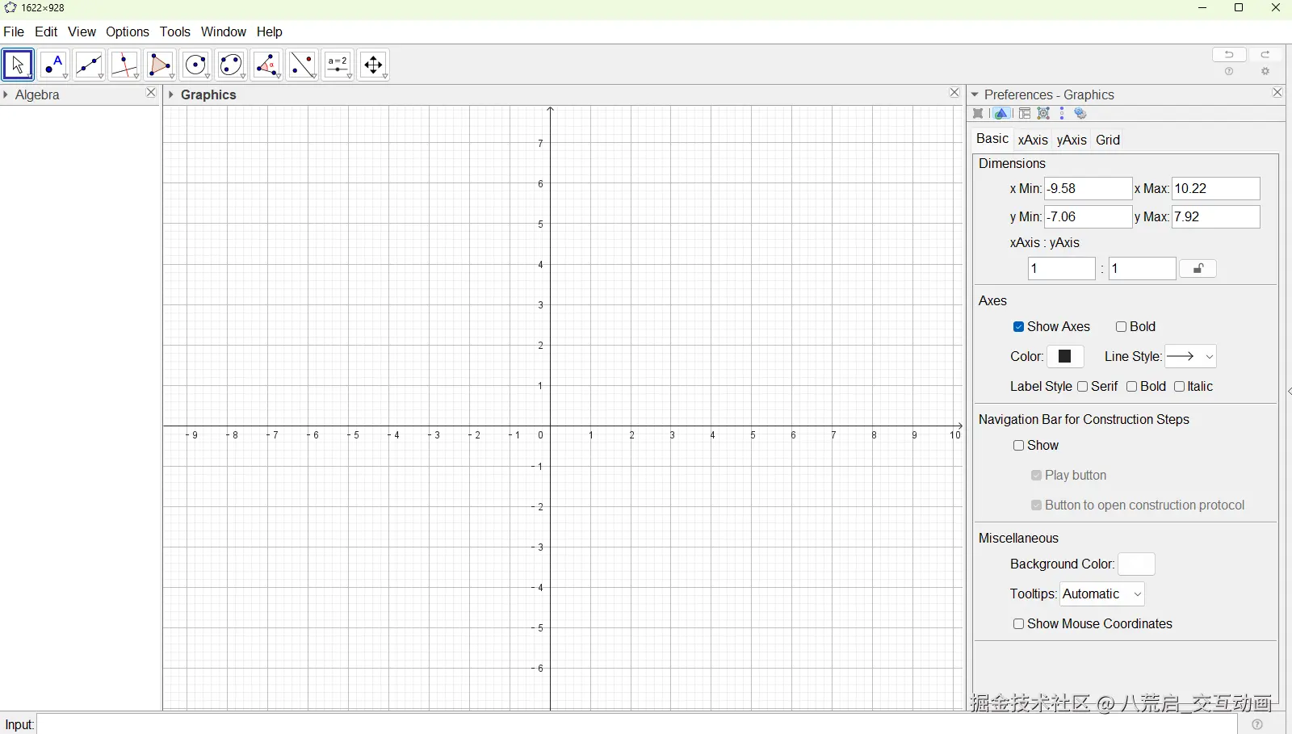Click the Input bar field

tap(636, 724)
